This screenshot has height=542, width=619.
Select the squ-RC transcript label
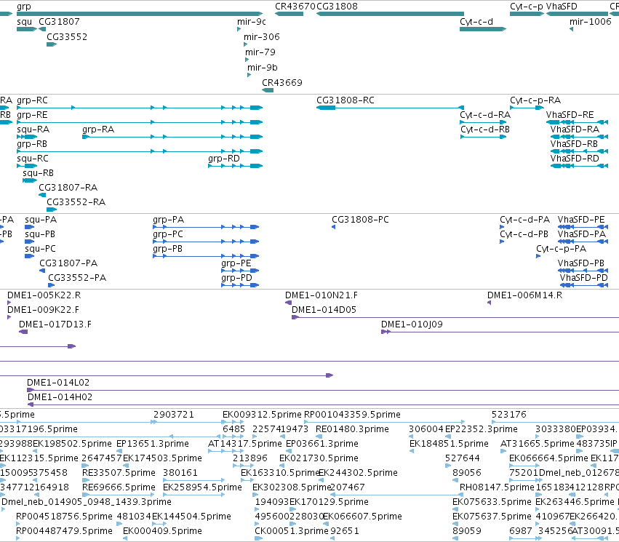[33, 159]
